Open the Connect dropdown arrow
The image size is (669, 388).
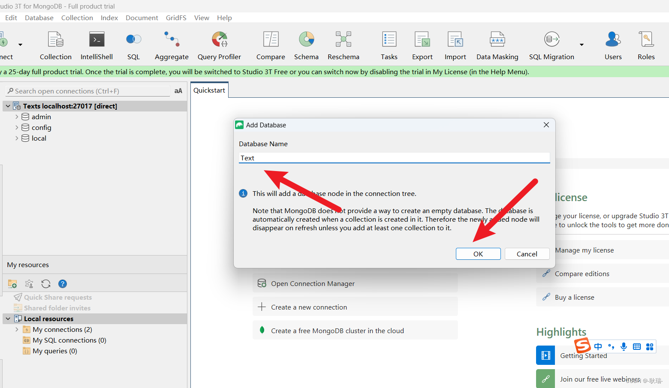point(20,45)
